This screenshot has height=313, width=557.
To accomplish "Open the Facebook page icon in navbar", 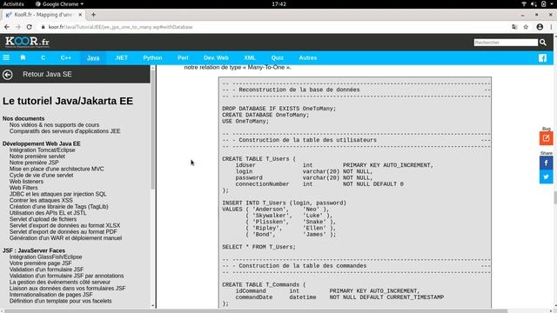I will tap(542, 58).
